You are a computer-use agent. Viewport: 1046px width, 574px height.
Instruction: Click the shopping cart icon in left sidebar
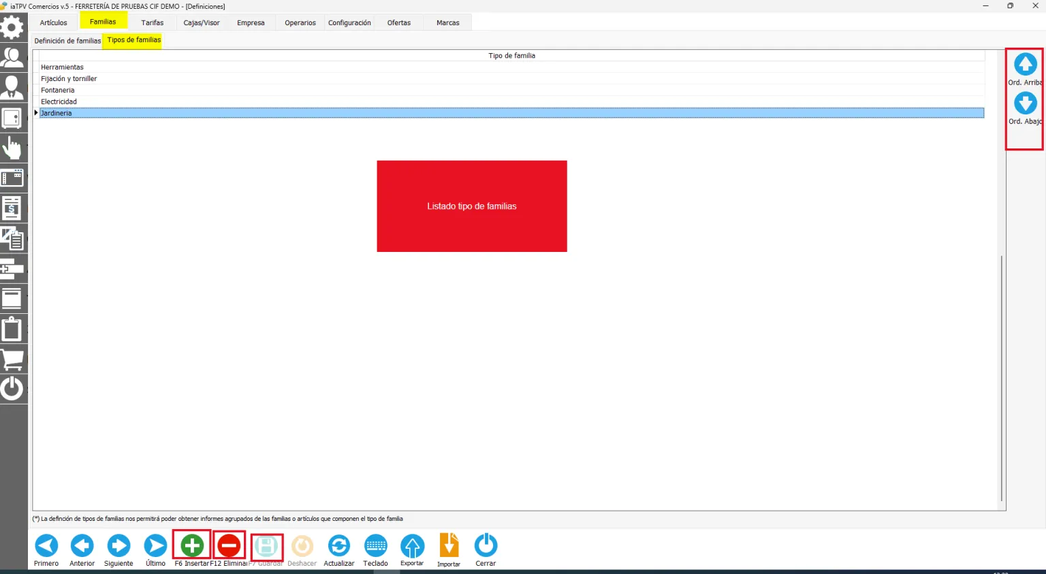click(x=12, y=359)
